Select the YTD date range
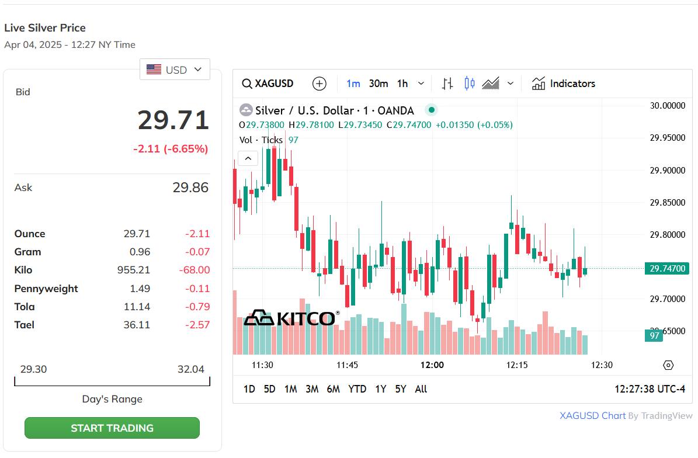Image resolution: width=698 pixels, height=458 pixels. [357, 389]
